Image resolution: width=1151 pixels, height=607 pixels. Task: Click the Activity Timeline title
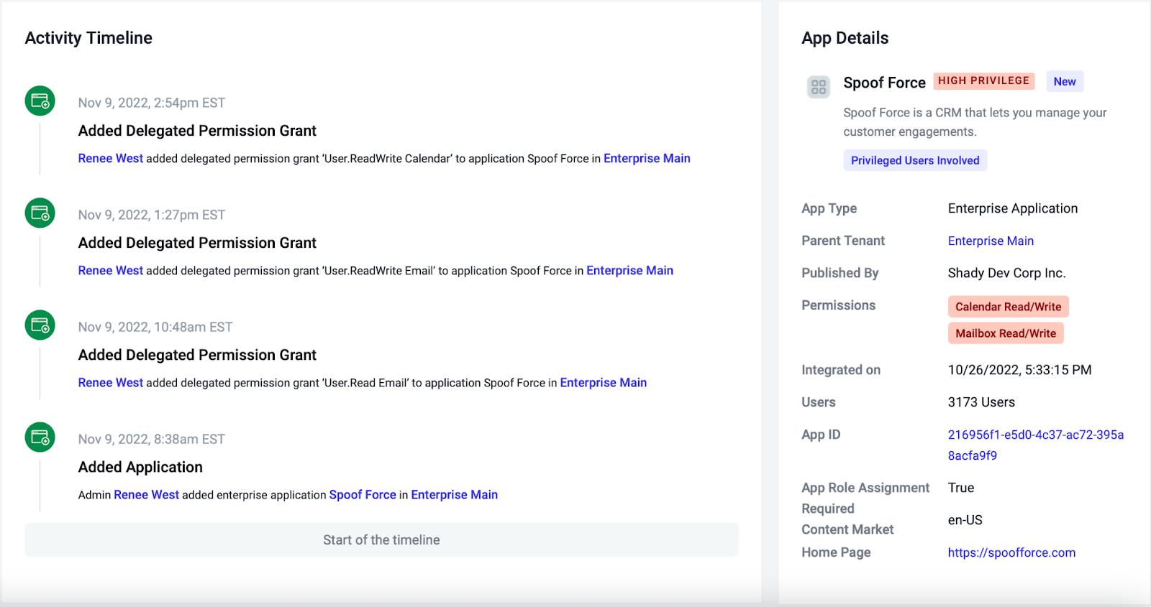pyautogui.click(x=88, y=38)
